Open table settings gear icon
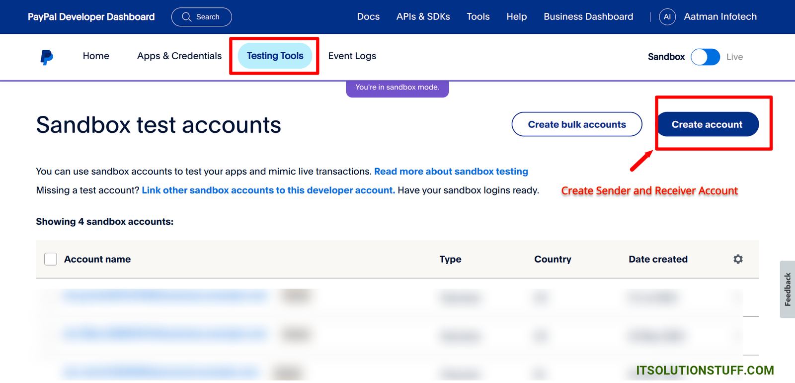Viewport: 795px width, 383px height. click(x=738, y=259)
